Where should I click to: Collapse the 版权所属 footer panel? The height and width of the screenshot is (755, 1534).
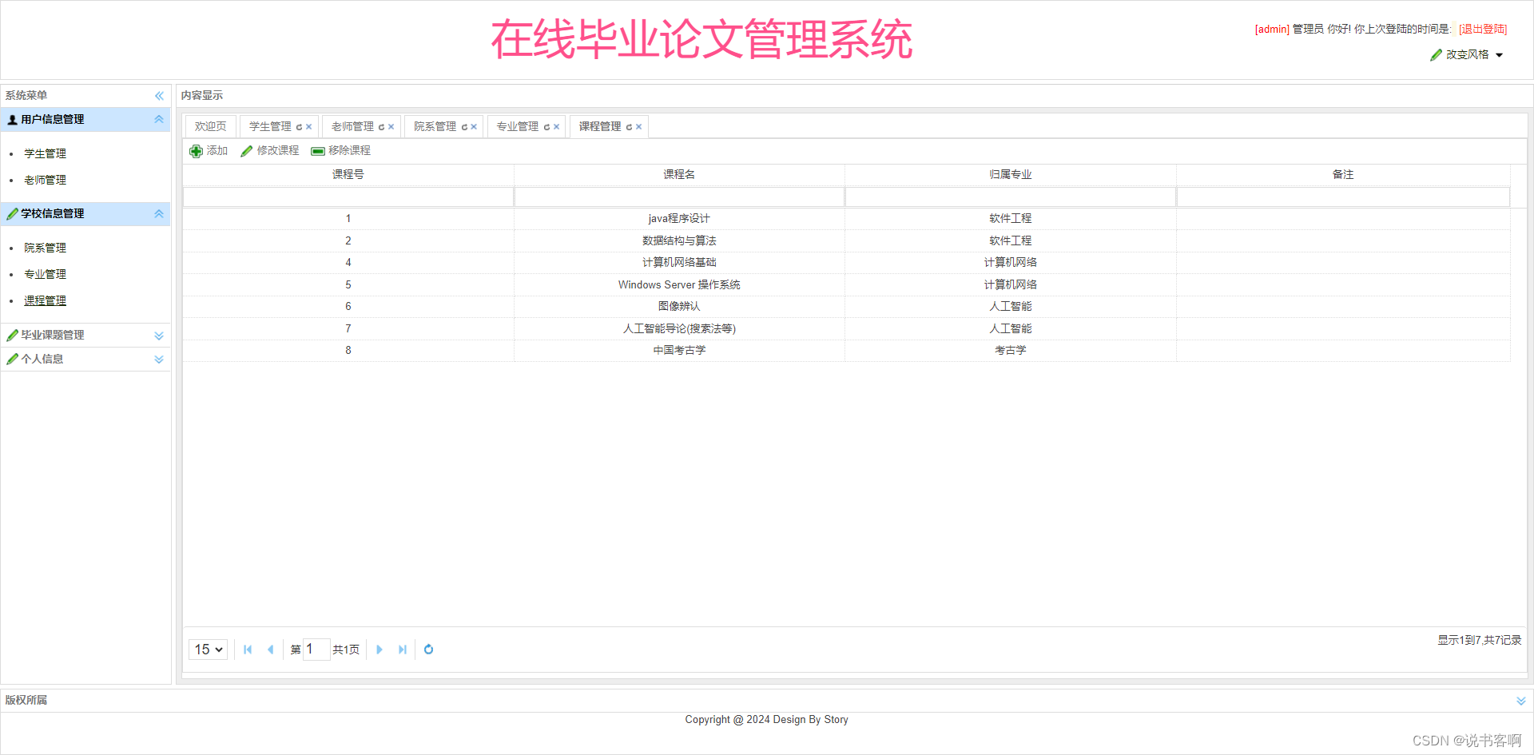click(x=1521, y=701)
